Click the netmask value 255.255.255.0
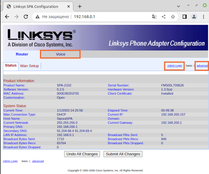Screen dimensions: 209x174 tap(67, 123)
